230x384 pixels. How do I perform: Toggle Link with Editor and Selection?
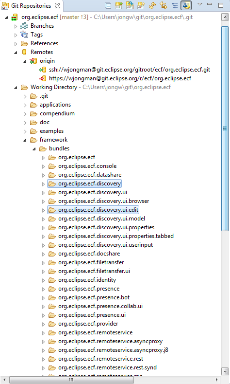tap(164, 6)
